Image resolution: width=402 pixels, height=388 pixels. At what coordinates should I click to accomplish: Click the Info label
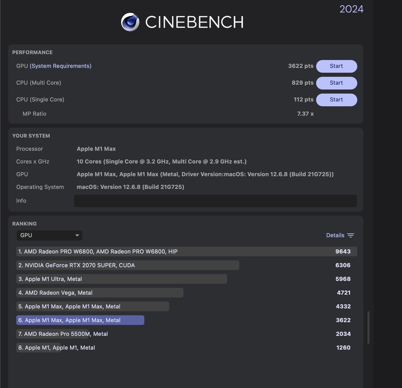coord(21,201)
